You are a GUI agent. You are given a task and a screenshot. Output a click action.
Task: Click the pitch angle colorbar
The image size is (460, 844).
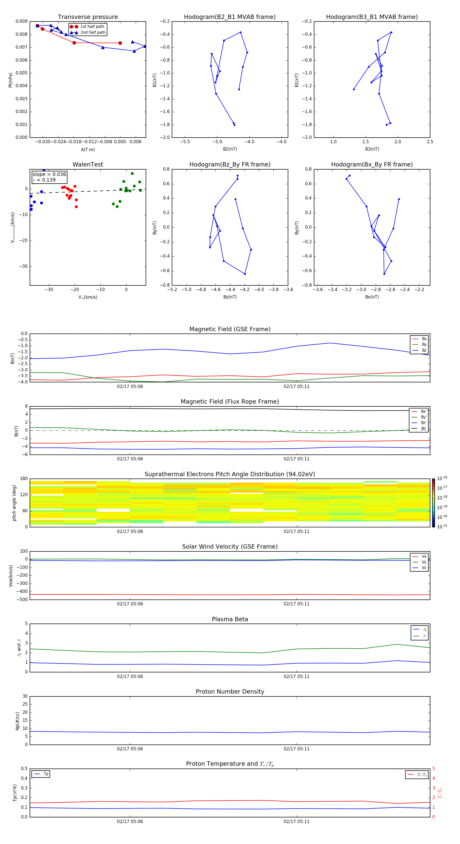[433, 503]
